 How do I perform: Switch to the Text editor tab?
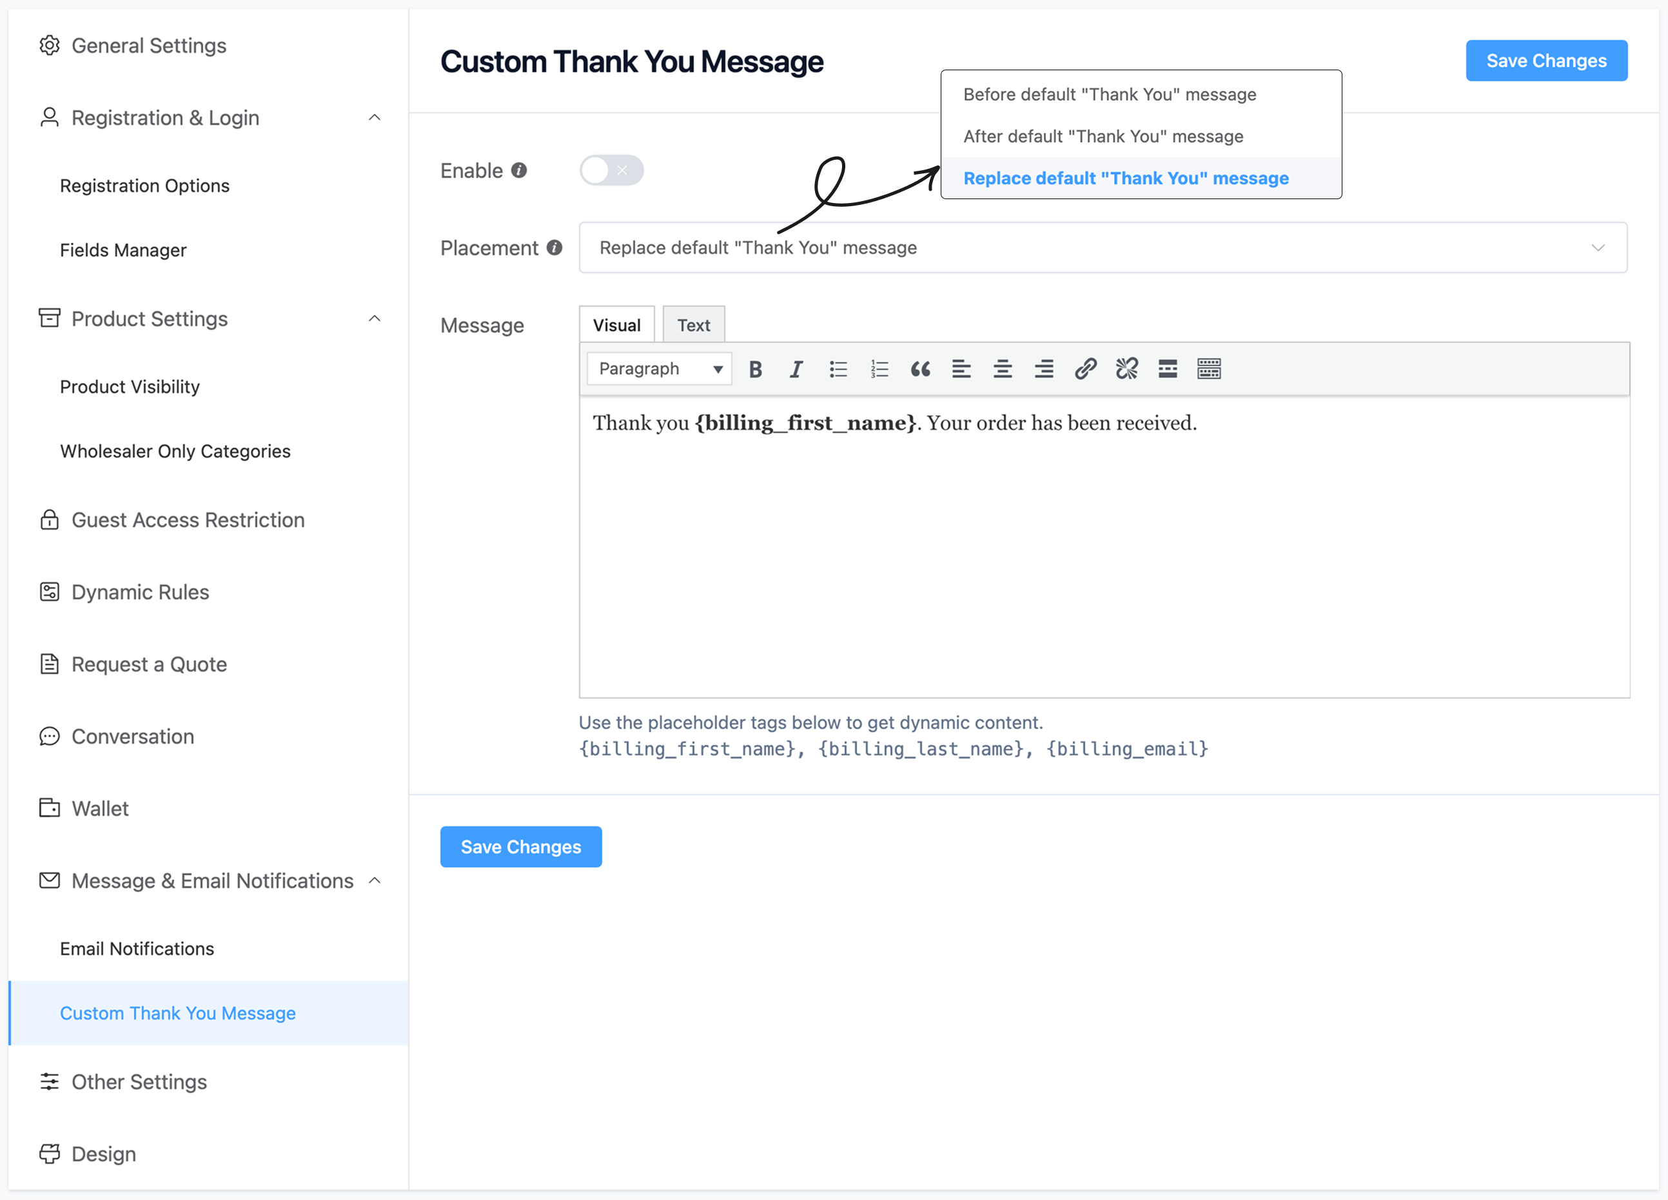694,324
